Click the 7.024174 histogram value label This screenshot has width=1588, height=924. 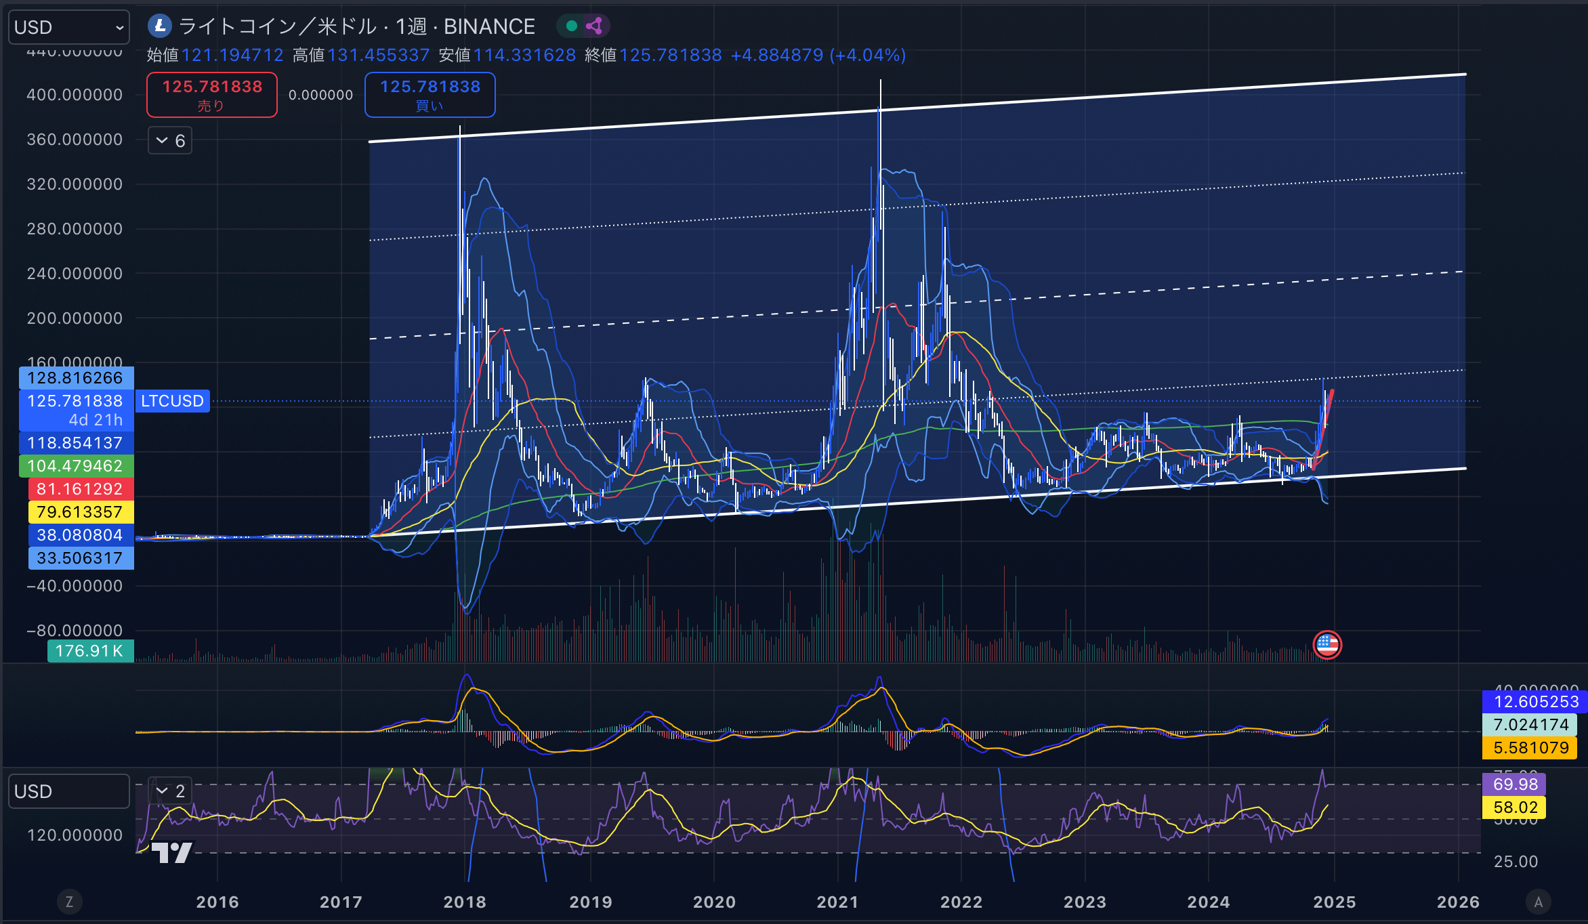(1530, 725)
